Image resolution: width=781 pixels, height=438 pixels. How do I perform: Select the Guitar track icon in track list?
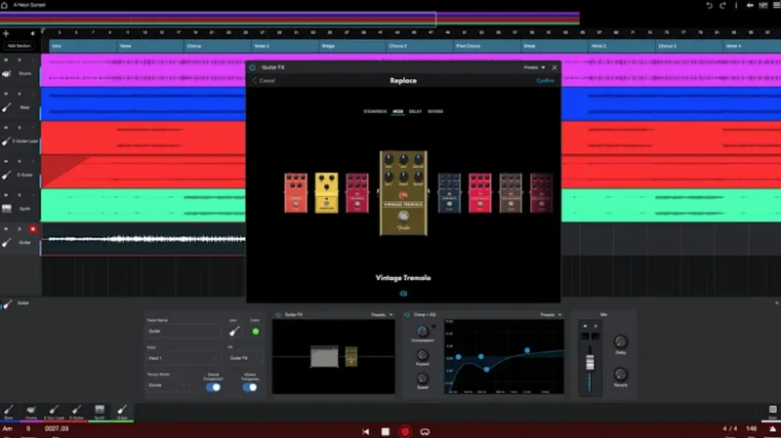pos(6,243)
